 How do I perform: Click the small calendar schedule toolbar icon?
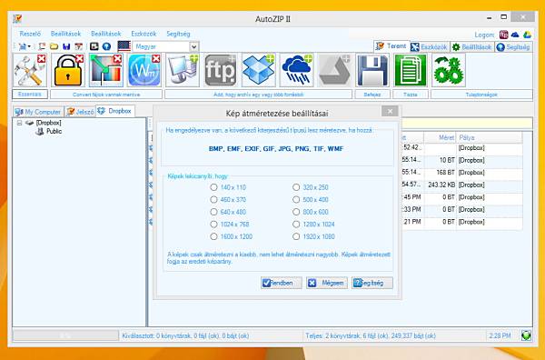(x=79, y=46)
